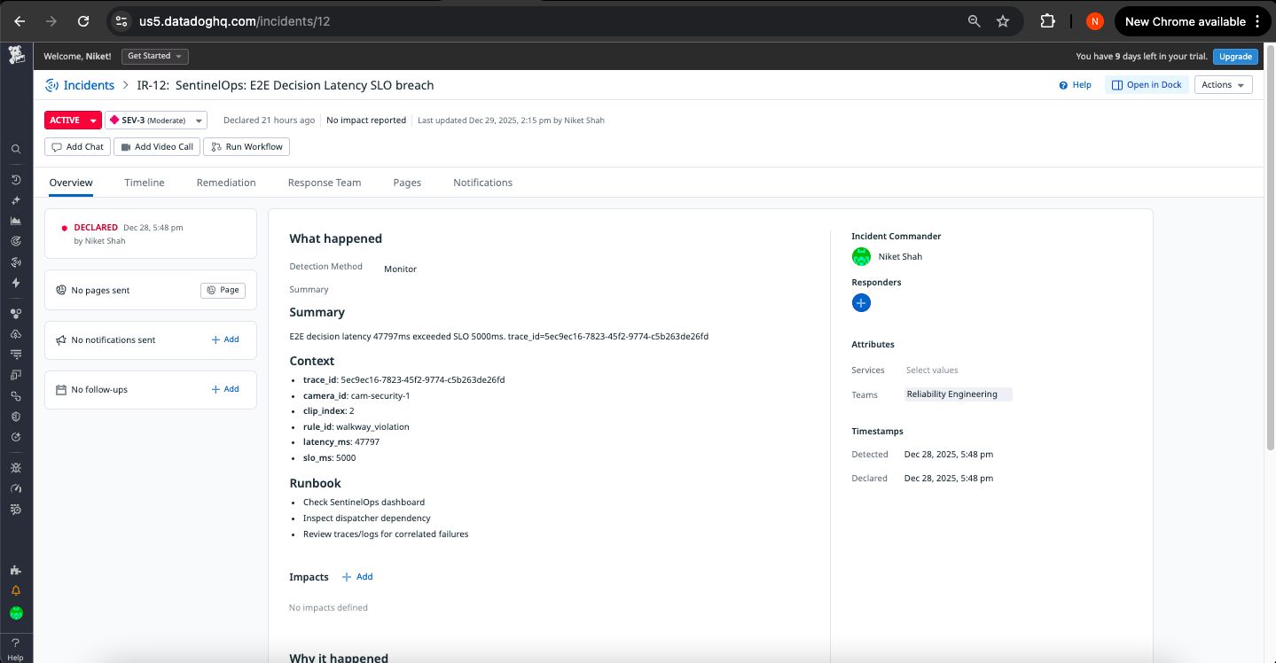Go back with the browser back arrow
Viewport: 1276px width, 663px height.
point(20,21)
